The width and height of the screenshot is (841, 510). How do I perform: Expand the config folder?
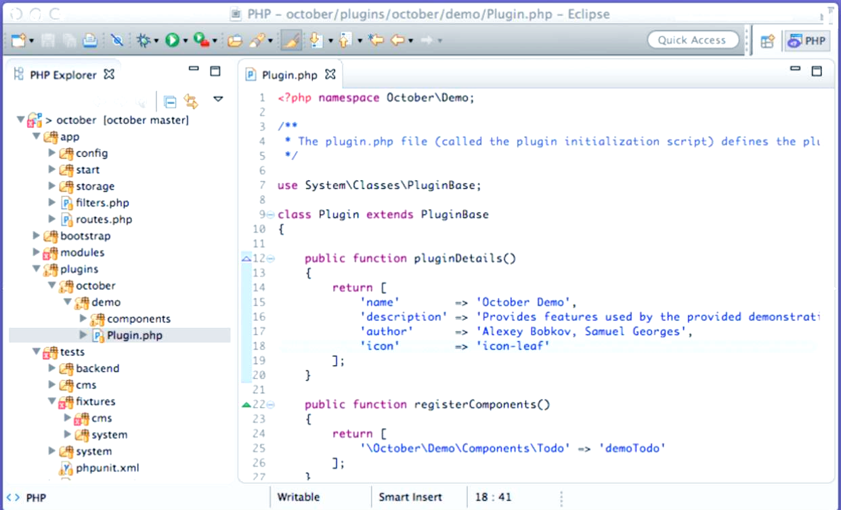(52, 153)
